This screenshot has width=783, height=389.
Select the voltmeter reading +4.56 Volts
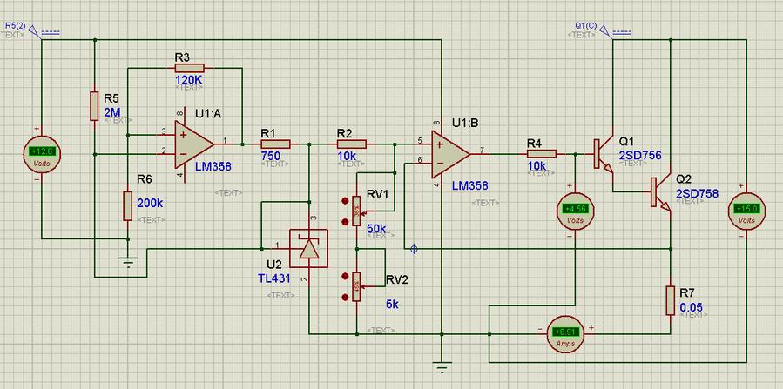click(576, 209)
